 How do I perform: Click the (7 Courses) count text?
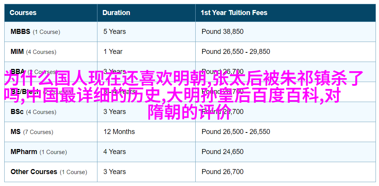point(38,132)
